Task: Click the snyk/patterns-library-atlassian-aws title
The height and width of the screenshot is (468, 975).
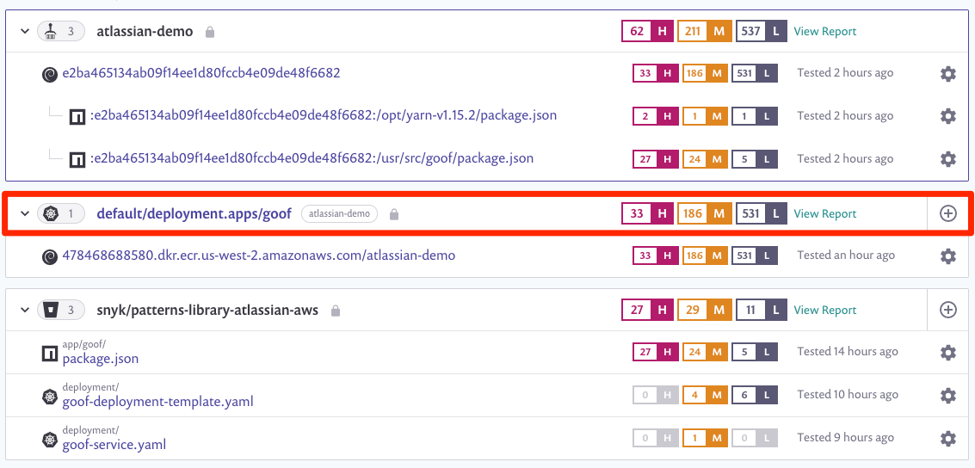Action: 207,310
